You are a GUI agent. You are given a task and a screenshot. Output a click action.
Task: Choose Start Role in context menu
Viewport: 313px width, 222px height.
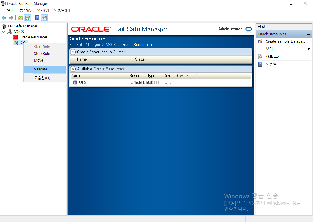pos(45,47)
